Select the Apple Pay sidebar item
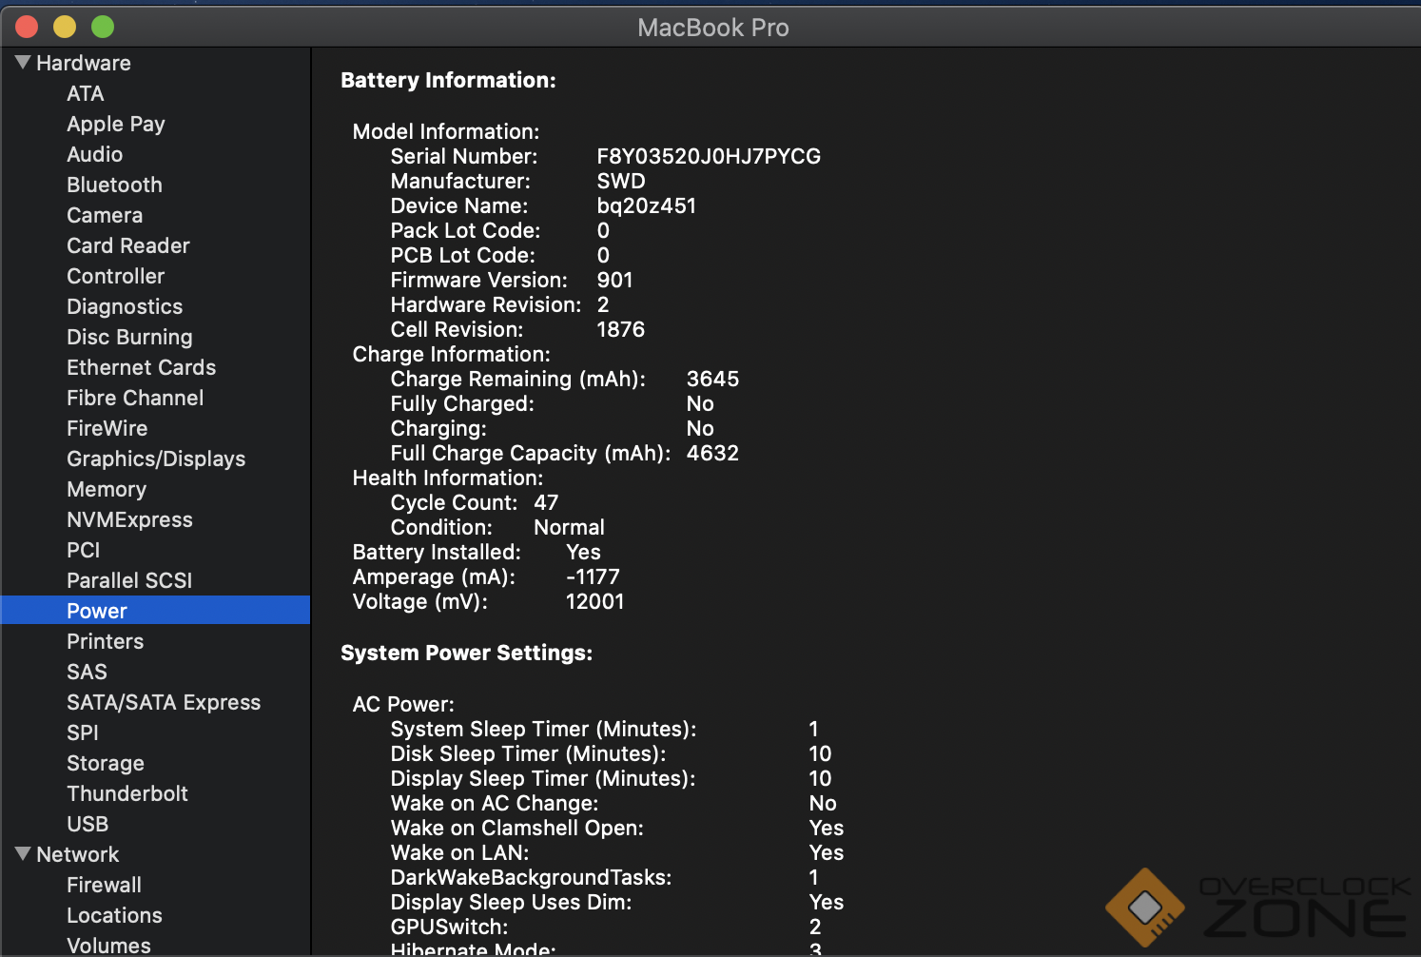 pos(116,124)
